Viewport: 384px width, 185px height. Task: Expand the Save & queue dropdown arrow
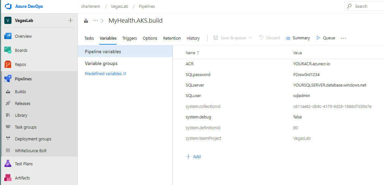click(x=250, y=38)
